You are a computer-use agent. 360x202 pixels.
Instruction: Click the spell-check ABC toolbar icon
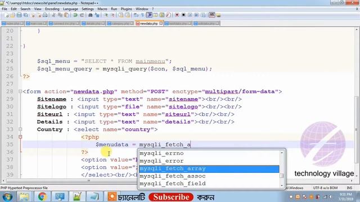click(211, 15)
